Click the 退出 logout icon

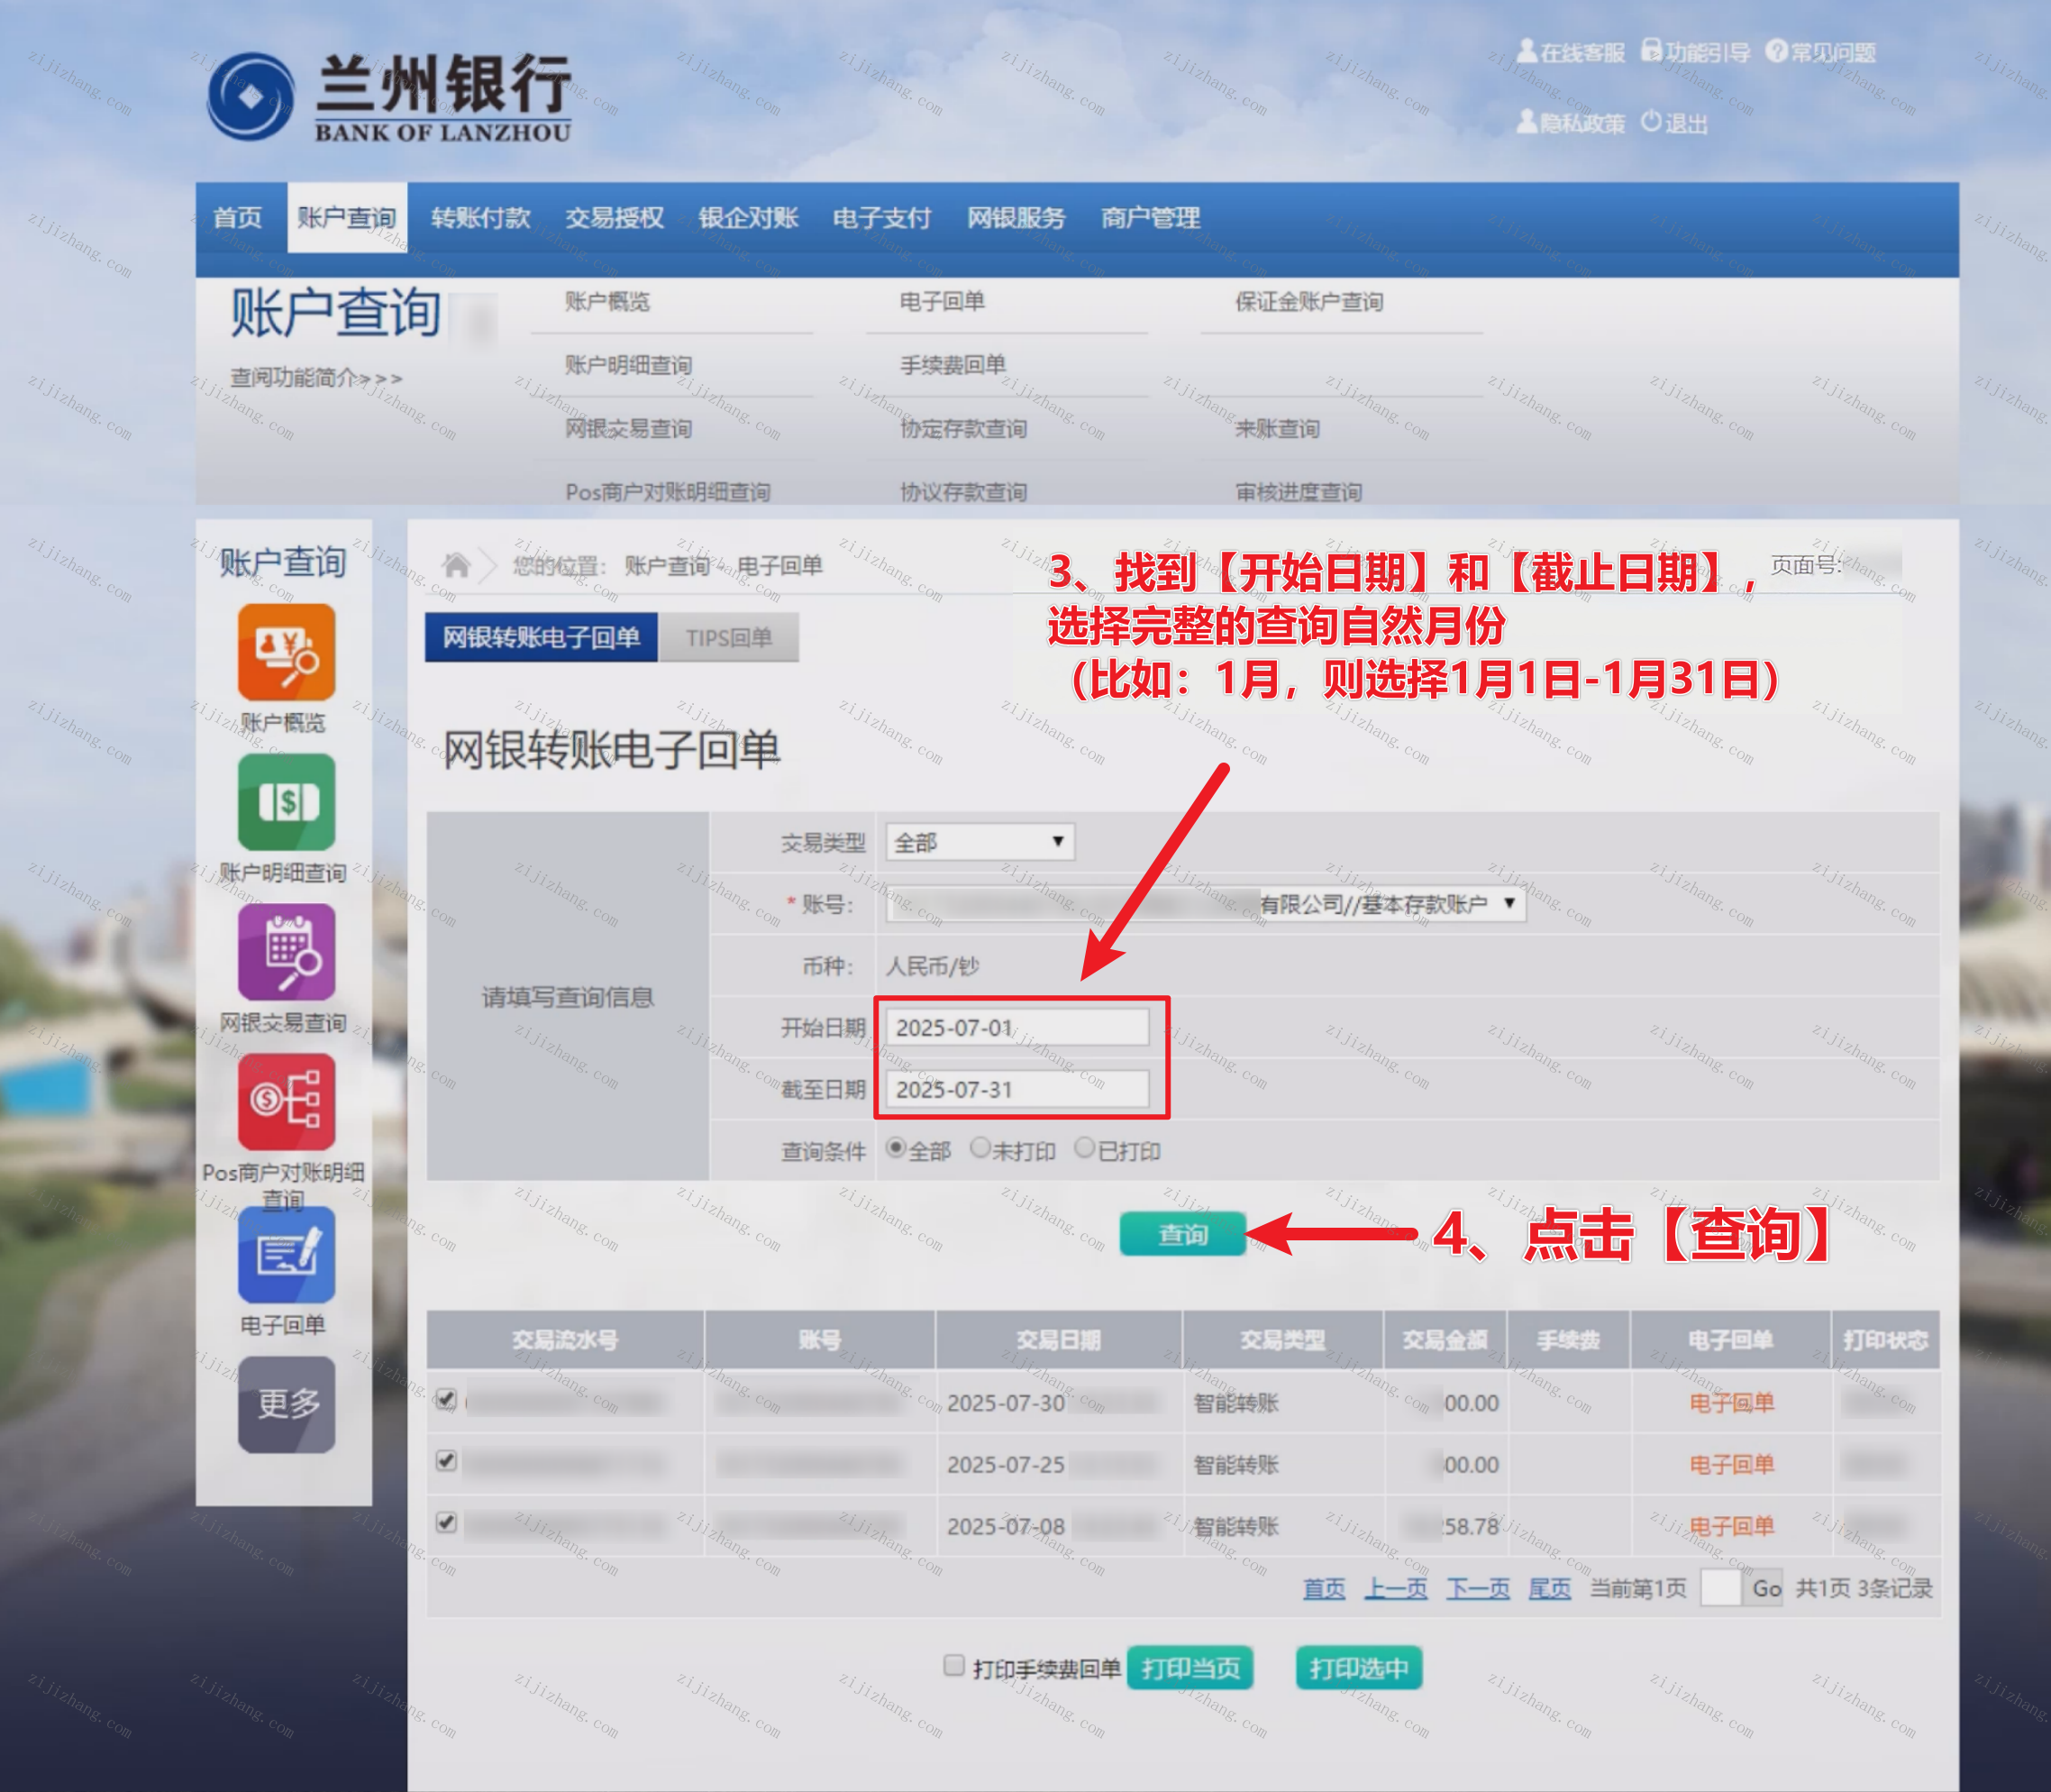1651,122
